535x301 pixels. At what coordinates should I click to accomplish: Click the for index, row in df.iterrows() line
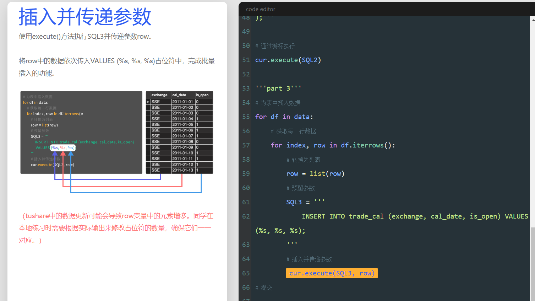[x=333, y=145]
